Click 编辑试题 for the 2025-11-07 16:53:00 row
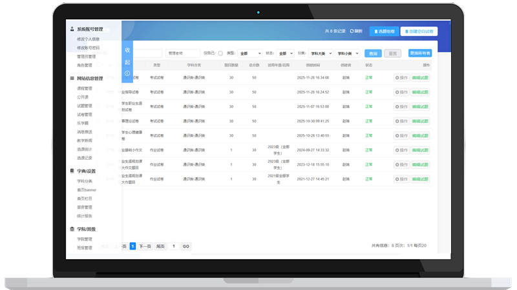The image size is (517, 290). 420,106
